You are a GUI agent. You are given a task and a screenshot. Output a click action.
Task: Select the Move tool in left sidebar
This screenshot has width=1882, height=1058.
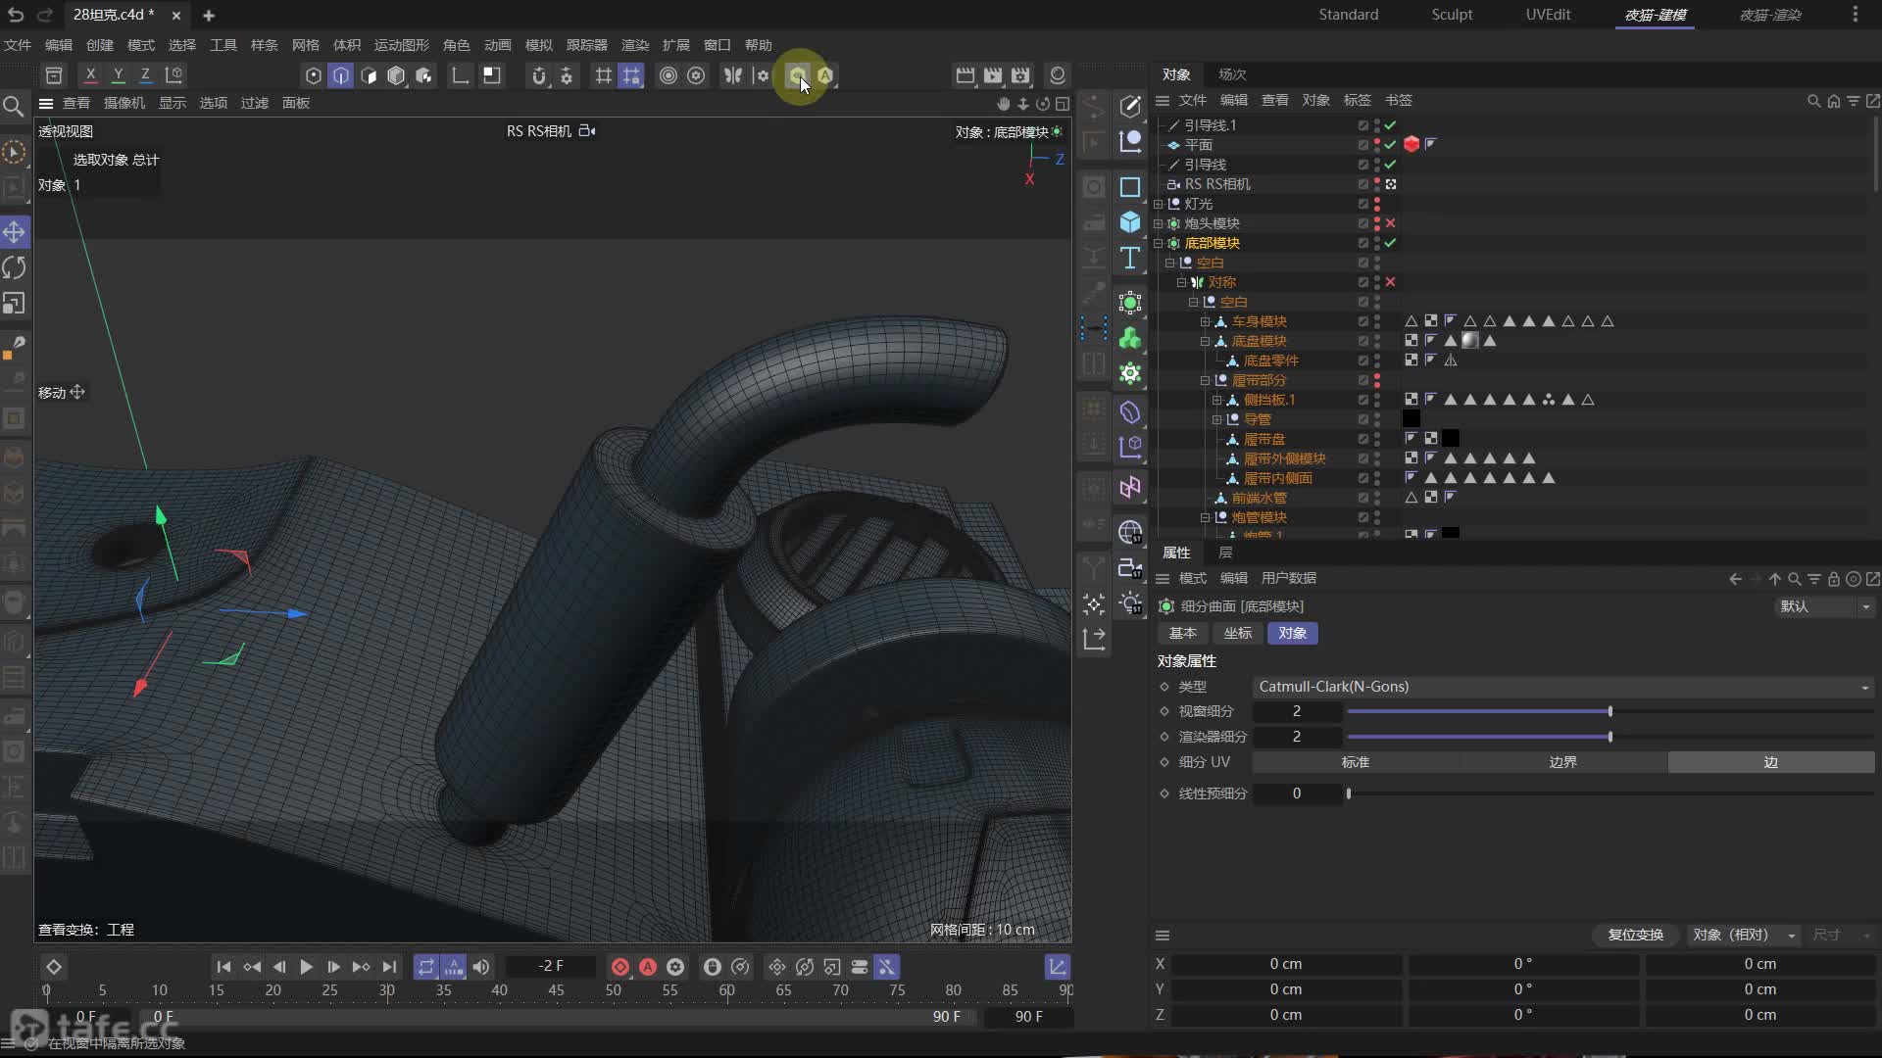tap(15, 232)
